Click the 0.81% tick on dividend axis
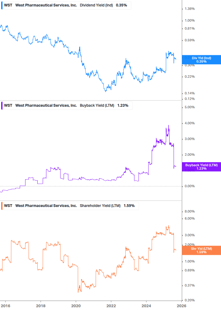221x310 pixels. click(190, 28)
